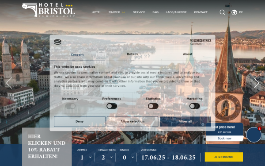Screen dimensions: 265x166
Task: Open the Zimmer count dropdown
Action: pyautogui.click(x=86, y=157)
